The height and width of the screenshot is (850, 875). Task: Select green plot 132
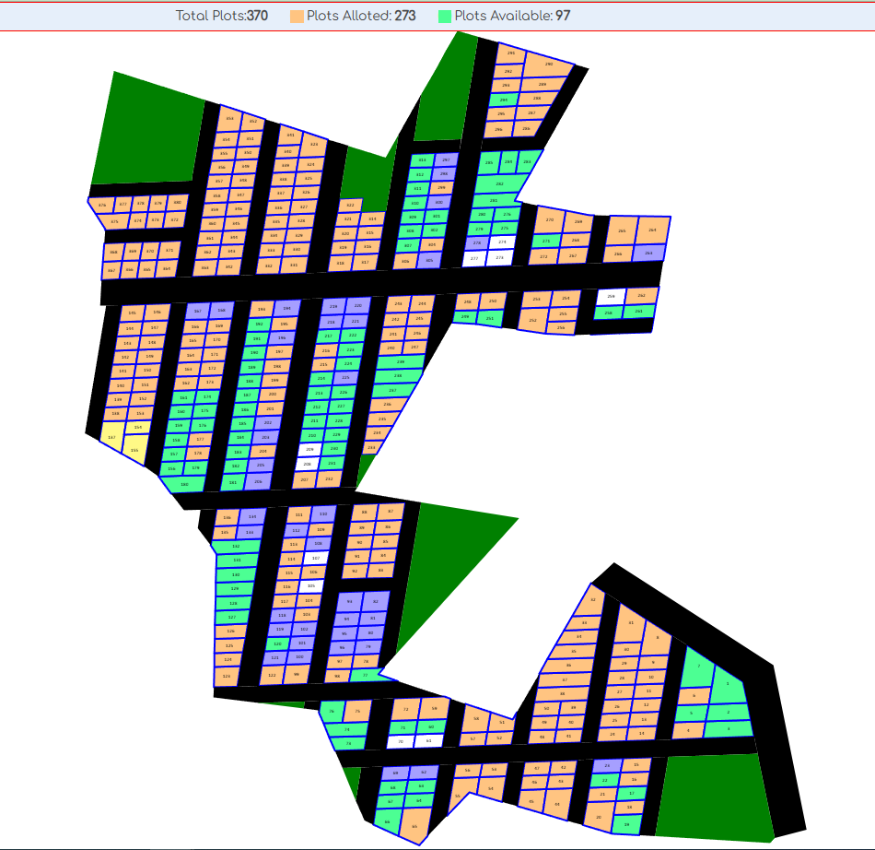coord(237,547)
